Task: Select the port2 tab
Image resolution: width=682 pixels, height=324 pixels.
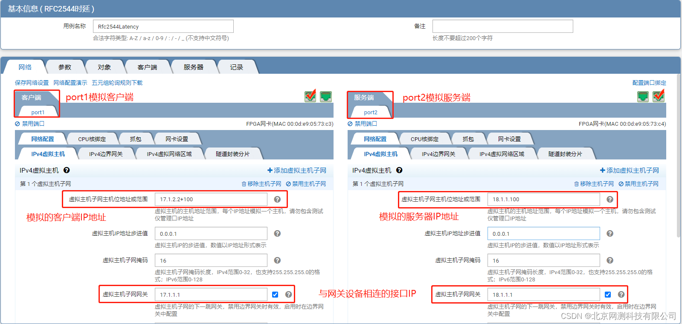Action: click(x=370, y=112)
